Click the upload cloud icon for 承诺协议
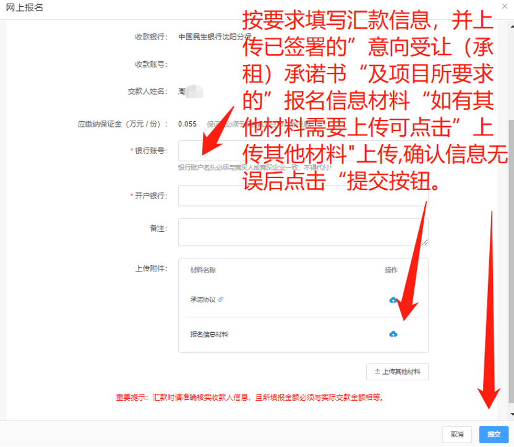 click(x=393, y=300)
